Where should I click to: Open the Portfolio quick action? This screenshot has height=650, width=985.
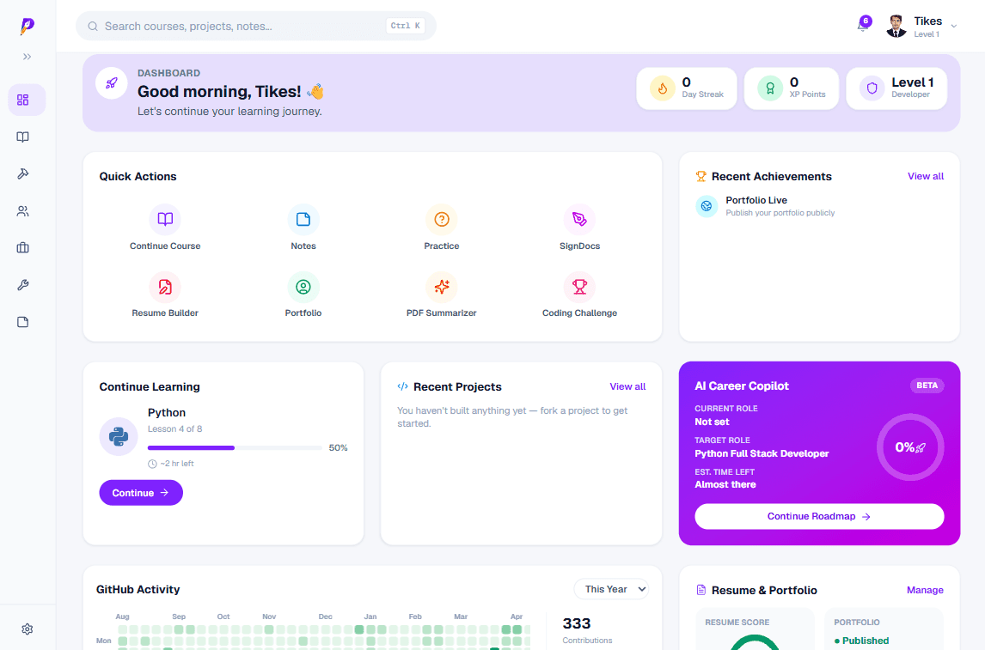(x=303, y=295)
